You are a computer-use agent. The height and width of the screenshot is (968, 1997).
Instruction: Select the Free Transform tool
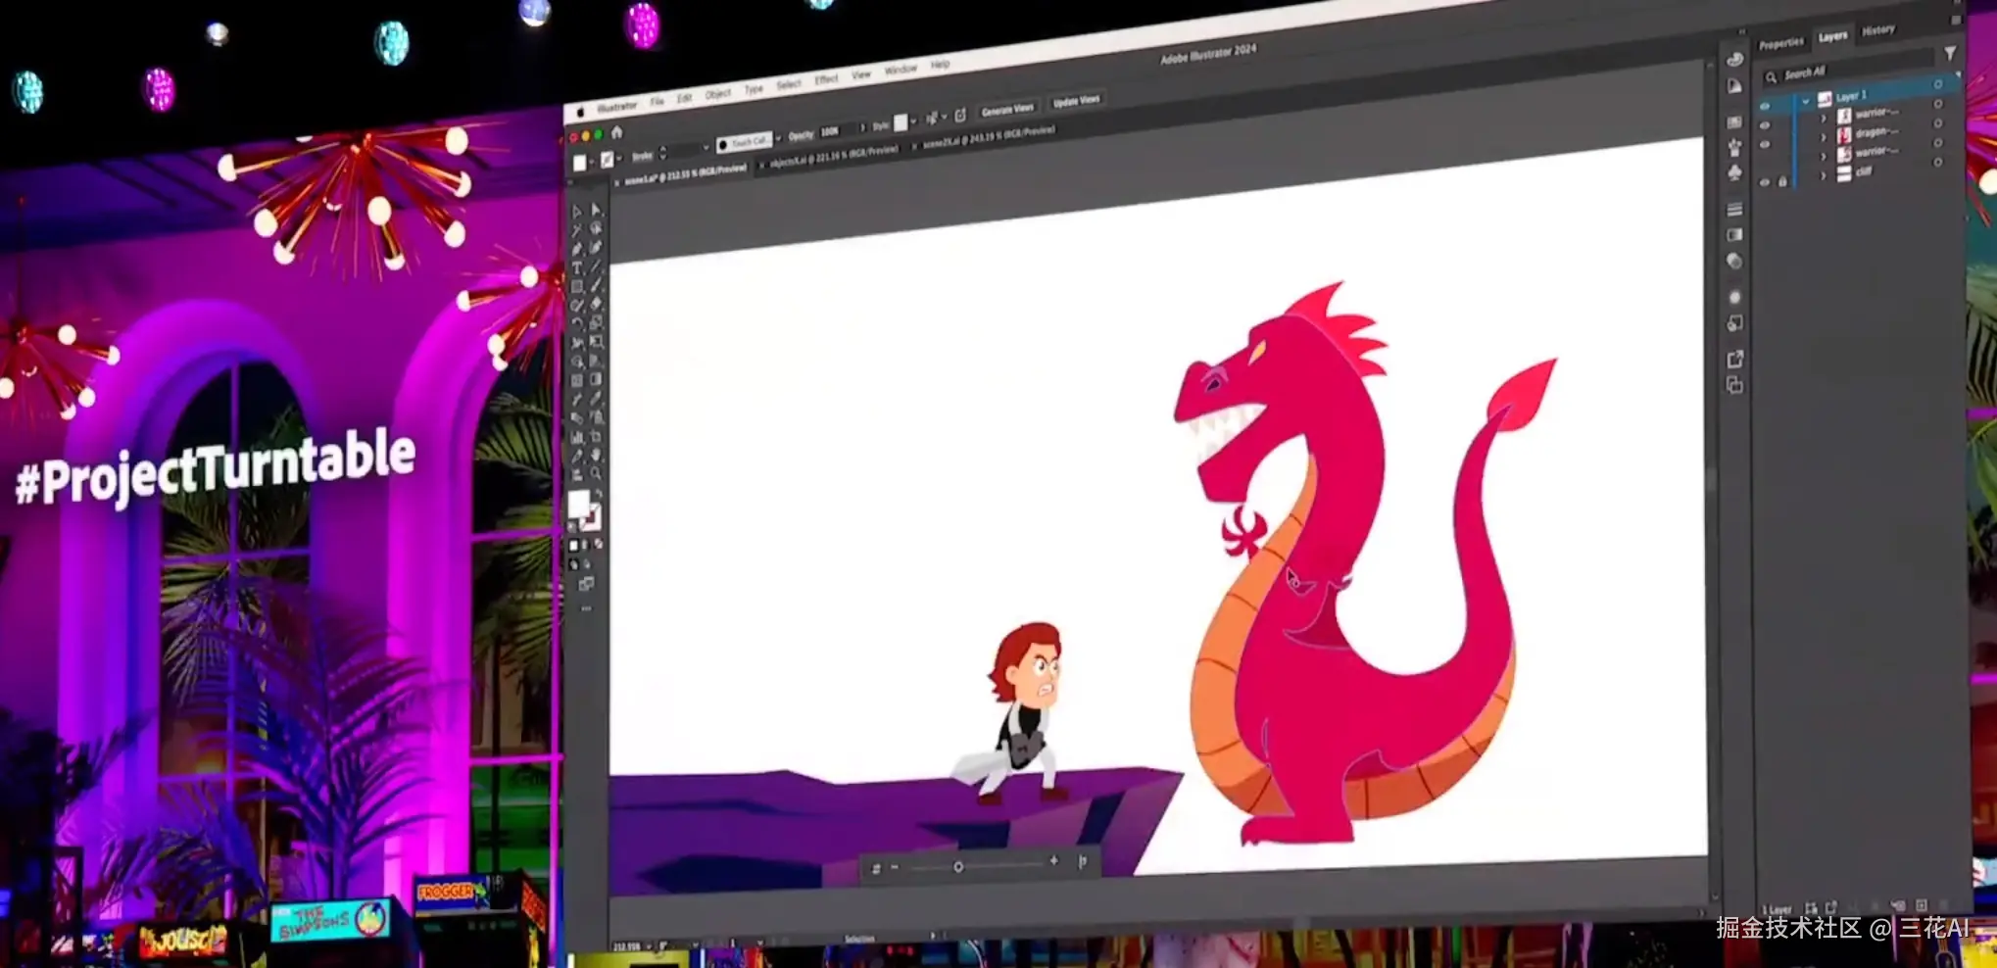coord(596,341)
